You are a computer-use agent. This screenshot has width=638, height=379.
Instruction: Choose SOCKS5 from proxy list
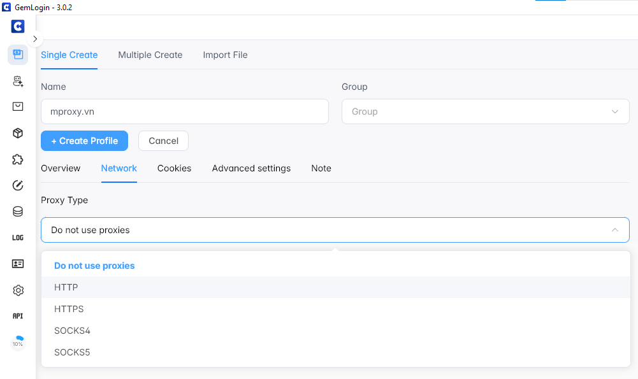point(72,352)
